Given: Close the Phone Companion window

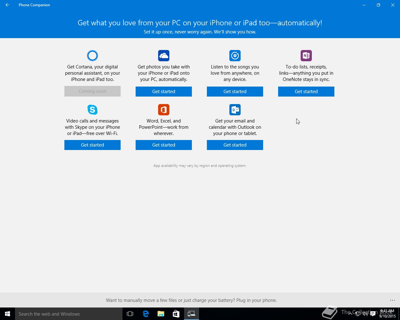Looking at the screenshot, I should pos(393,5).
